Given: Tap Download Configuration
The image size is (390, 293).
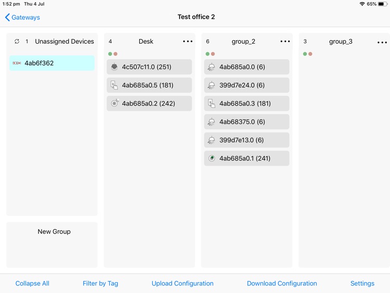Looking at the screenshot, I should point(282,283).
